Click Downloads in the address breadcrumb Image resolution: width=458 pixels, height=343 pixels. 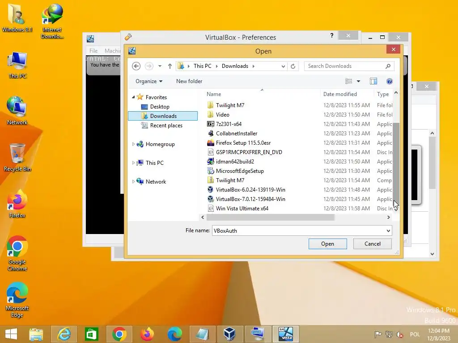pos(235,66)
